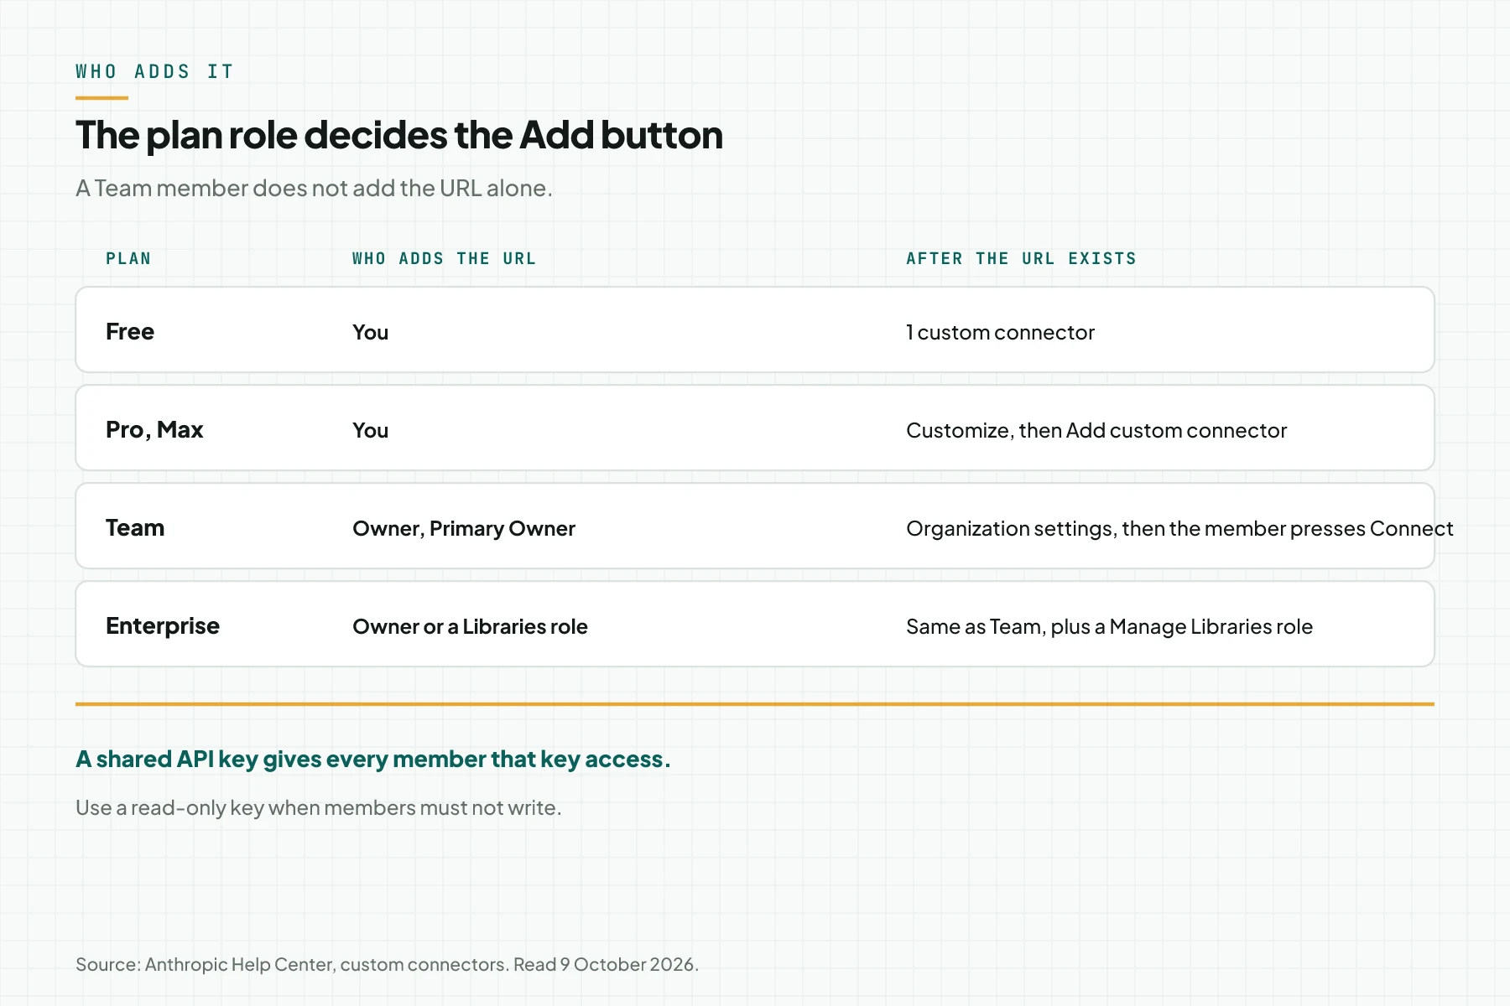Click the '1 custom connector' cell
The width and height of the screenshot is (1510, 1006).
pyautogui.click(x=1000, y=333)
